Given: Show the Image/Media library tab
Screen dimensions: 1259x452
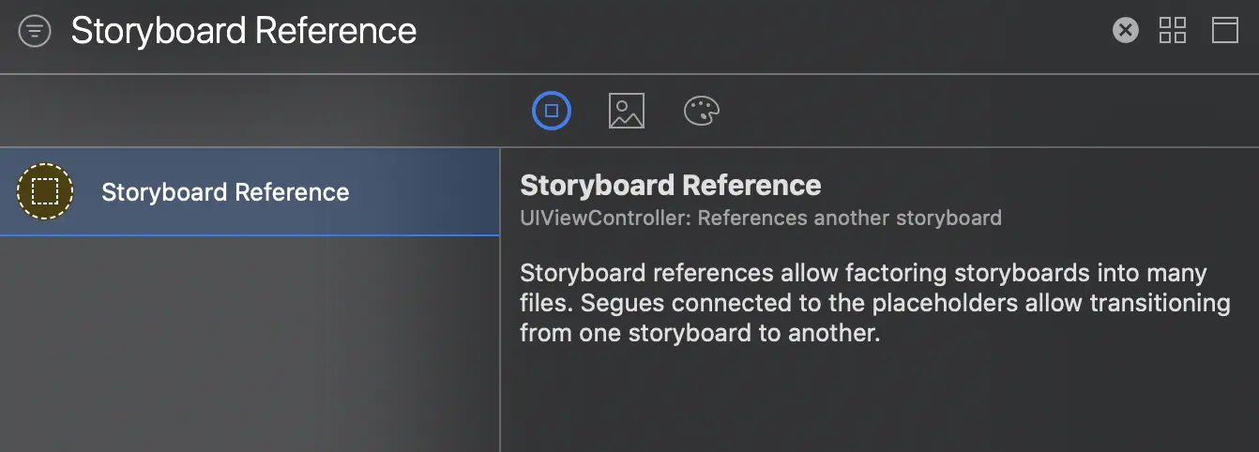Looking at the screenshot, I should click(x=626, y=111).
